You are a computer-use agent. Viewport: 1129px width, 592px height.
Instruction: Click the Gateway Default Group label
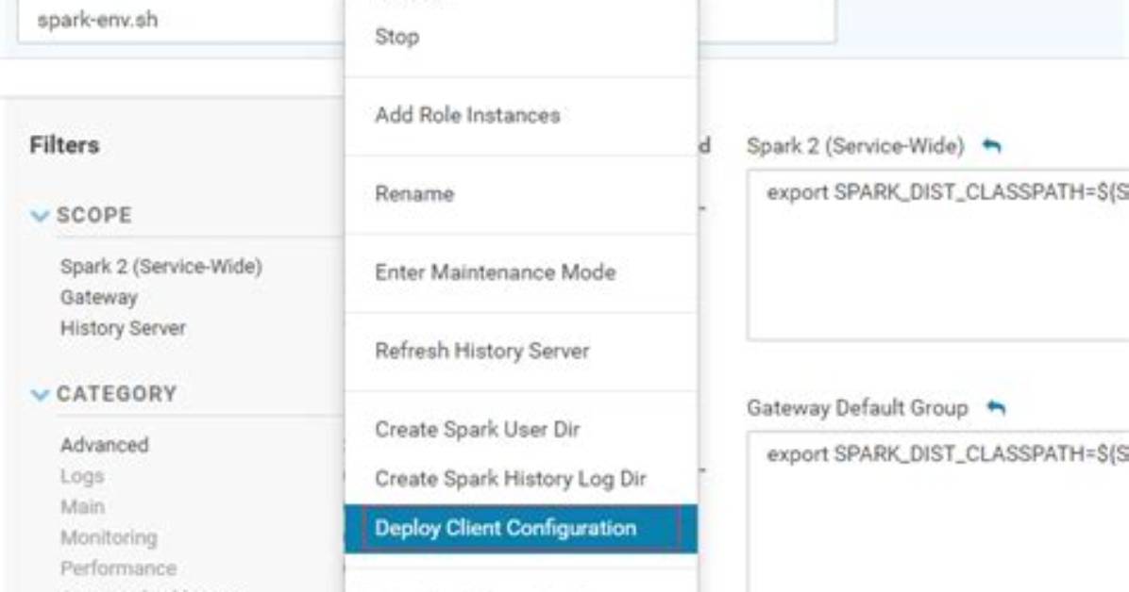point(857,408)
